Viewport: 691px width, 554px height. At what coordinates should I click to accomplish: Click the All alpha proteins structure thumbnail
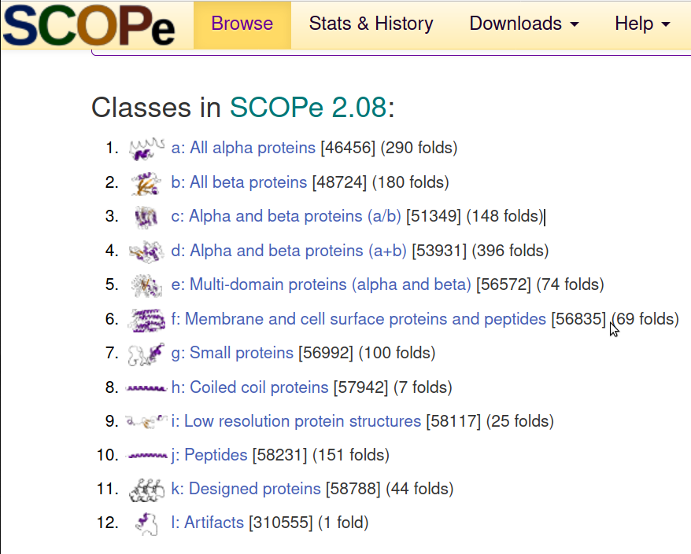tap(146, 148)
